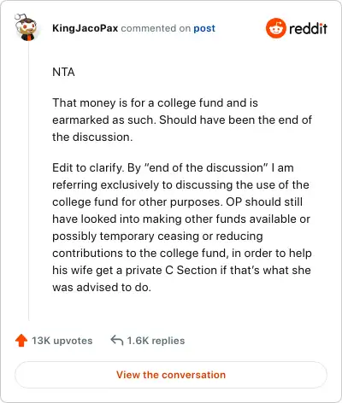
Task: Click the orange Reddit Snoo logo
Action: coord(275,28)
